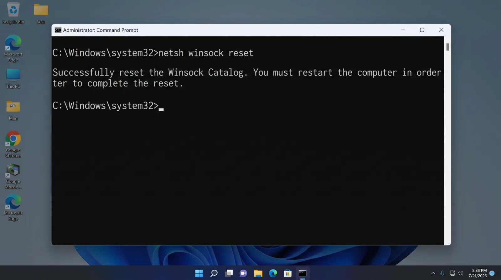This screenshot has height=280, width=501.
Task: Click the Command Prompt scrollbar thumb
Action: point(448,47)
